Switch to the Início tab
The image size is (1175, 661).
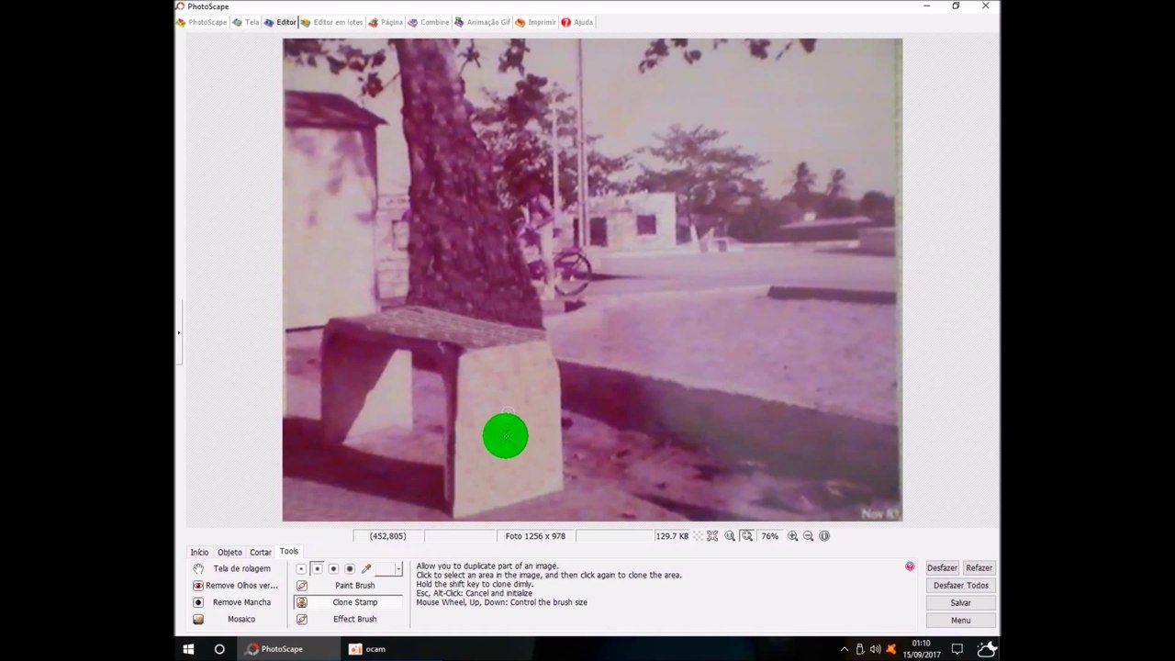[199, 553]
